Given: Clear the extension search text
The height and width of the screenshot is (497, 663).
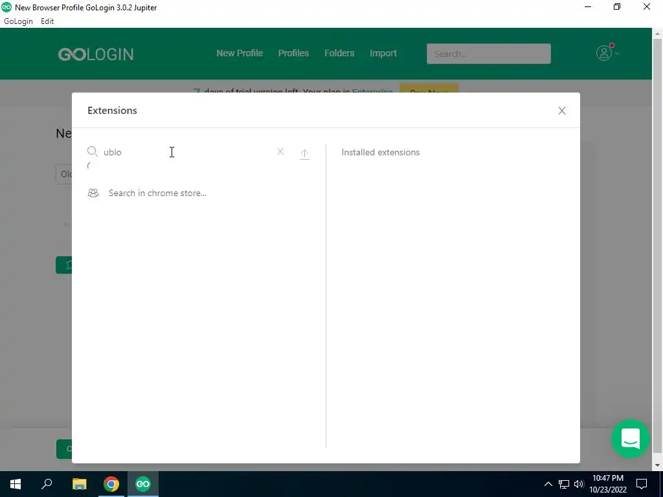Looking at the screenshot, I should click(280, 151).
